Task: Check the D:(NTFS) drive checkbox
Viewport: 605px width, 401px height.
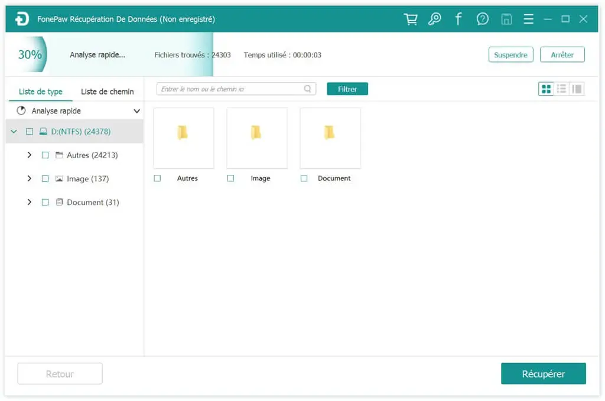Action: click(x=30, y=132)
